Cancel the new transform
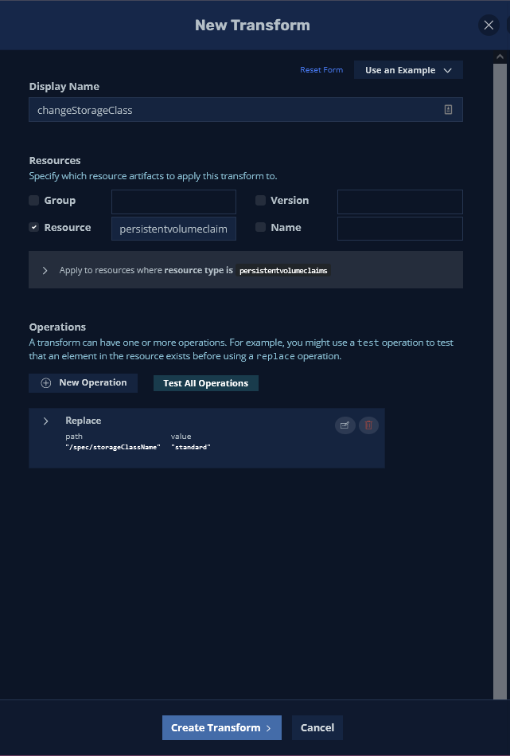 (317, 727)
